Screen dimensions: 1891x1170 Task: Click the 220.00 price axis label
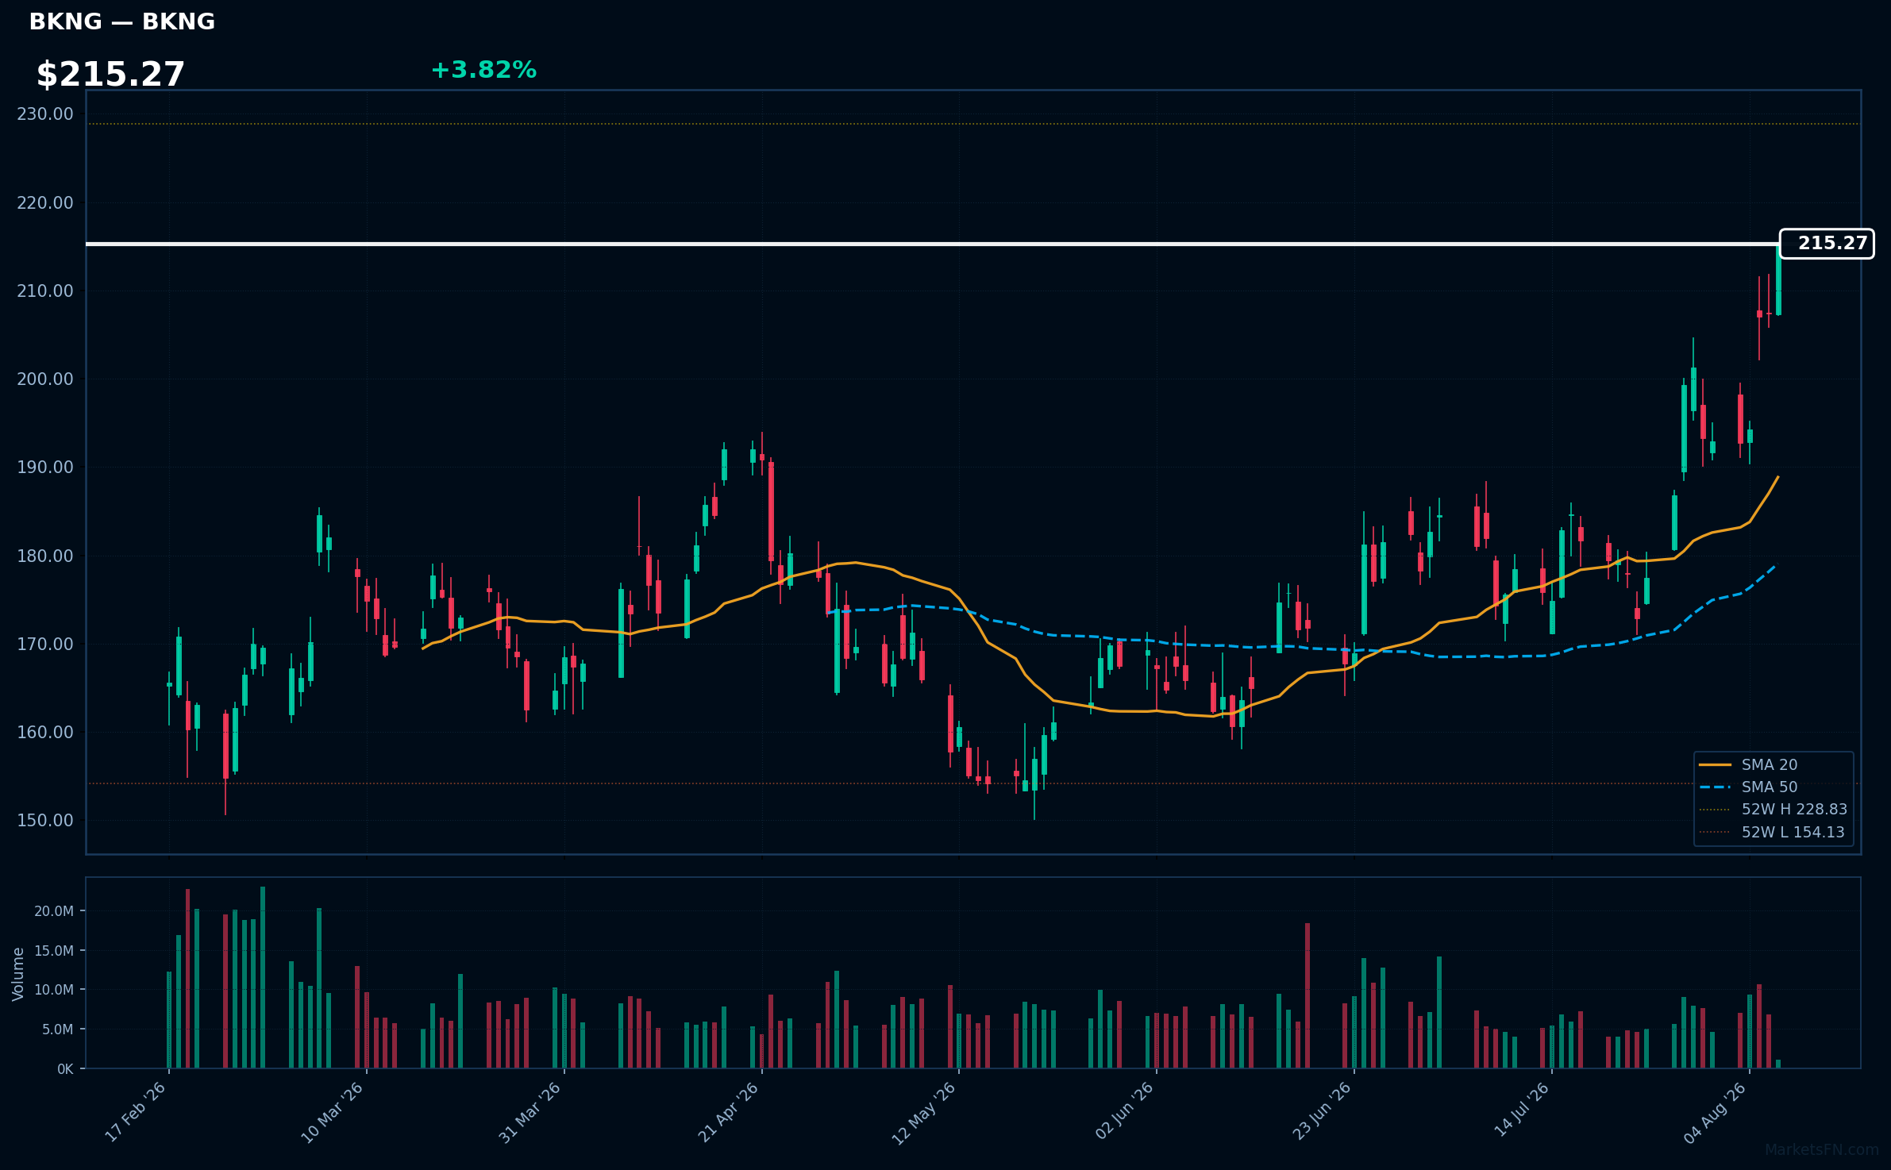pos(45,203)
